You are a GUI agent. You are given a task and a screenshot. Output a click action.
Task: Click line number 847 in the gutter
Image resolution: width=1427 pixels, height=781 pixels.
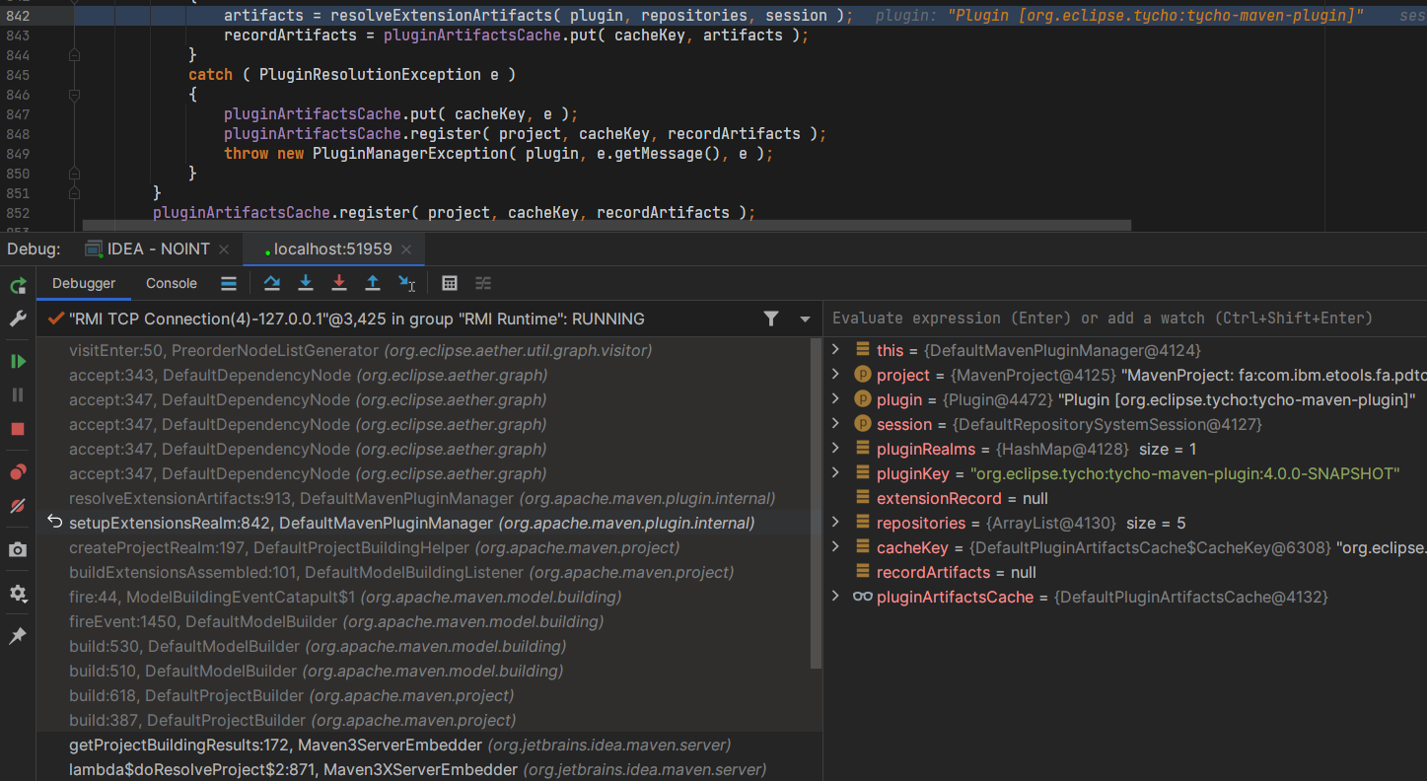[18, 114]
